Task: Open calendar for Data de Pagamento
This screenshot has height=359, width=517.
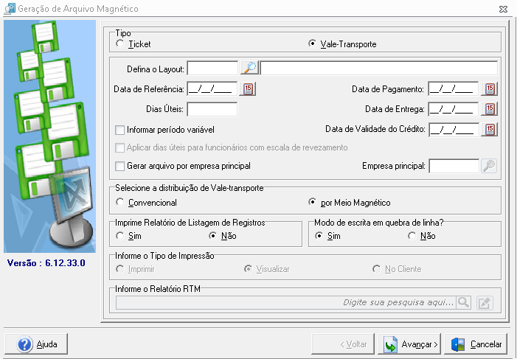Action: [489, 88]
